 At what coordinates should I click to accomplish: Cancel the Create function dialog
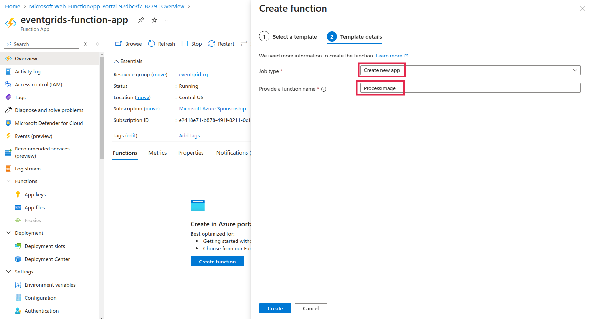[311, 308]
